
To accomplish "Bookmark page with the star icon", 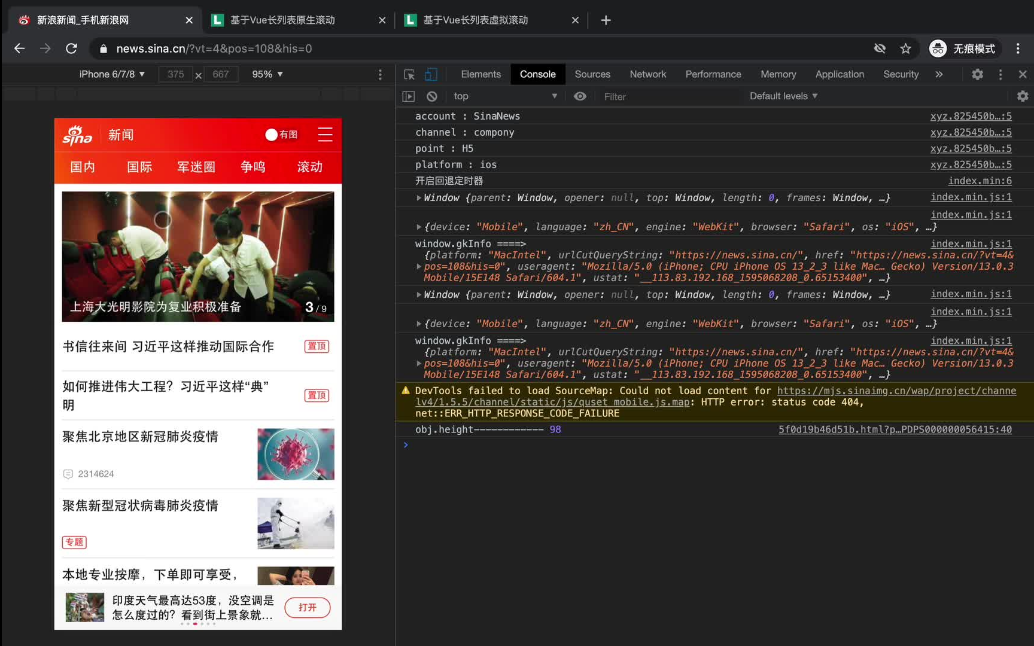I will (x=905, y=48).
